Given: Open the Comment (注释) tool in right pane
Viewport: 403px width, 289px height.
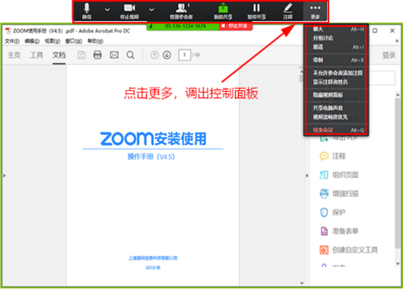Looking at the screenshot, I should click(333, 156).
